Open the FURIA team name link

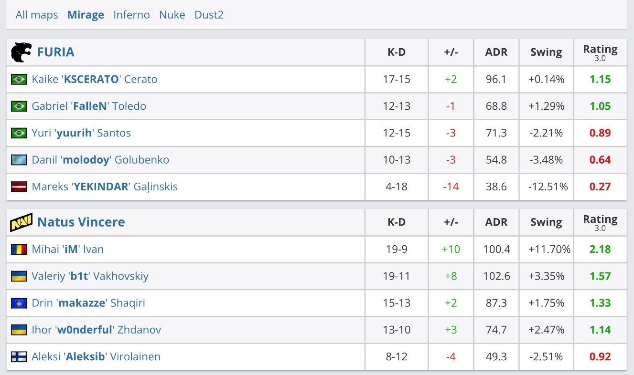[x=56, y=52]
